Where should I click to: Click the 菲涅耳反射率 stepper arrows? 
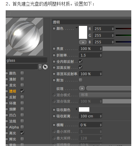click(101, 74)
